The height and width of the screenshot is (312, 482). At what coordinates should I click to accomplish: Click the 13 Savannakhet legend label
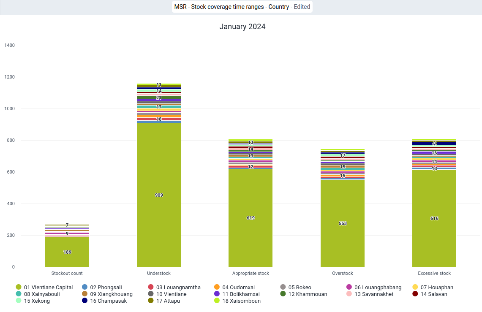[x=374, y=294]
